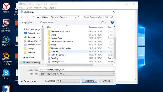
Task: Open the Тип файла dropdown
Action: [x=77, y=74]
